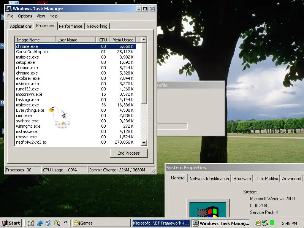Select chrome.exe row with 5,328 K

pyautogui.click(x=76, y=73)
